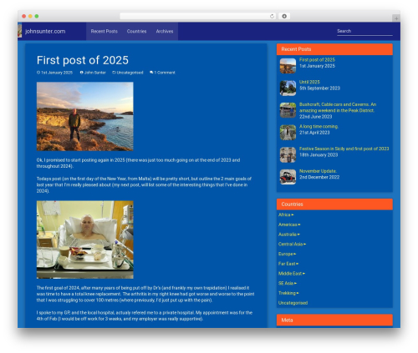Open the Countries menu item

(x=136, y=31)
